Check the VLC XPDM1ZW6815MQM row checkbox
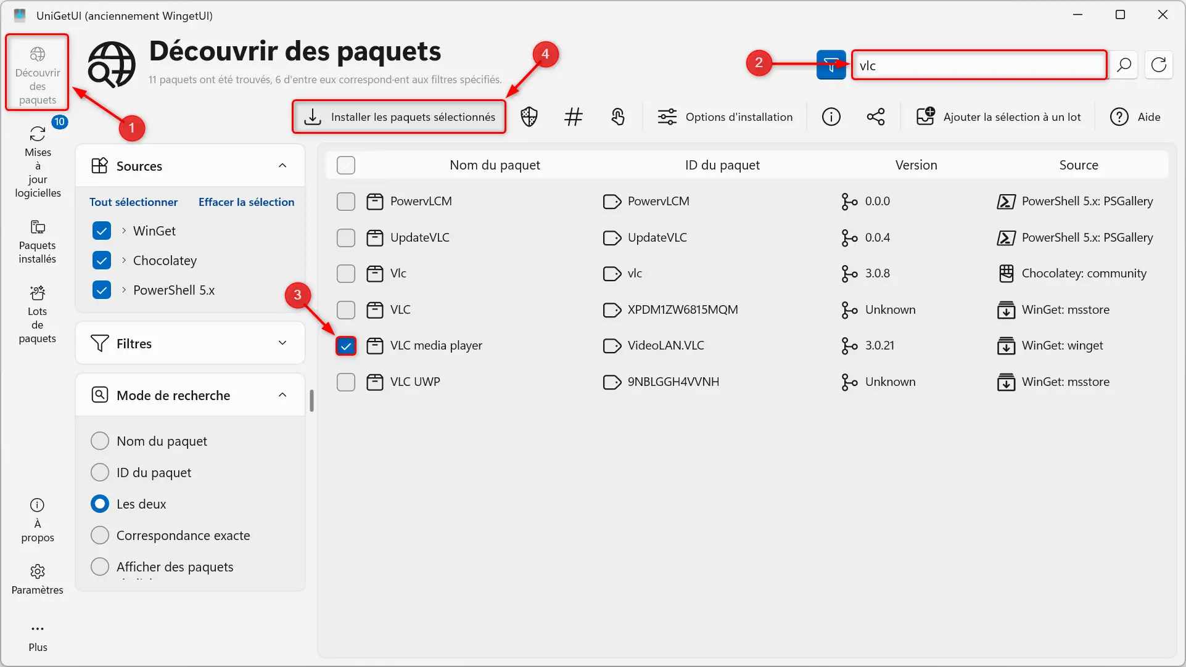 [x=346, y=309]
